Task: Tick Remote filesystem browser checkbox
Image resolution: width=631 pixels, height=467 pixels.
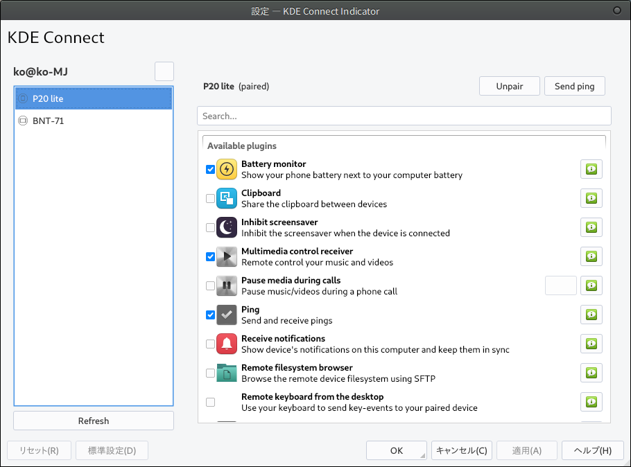Action: [211, 373]
